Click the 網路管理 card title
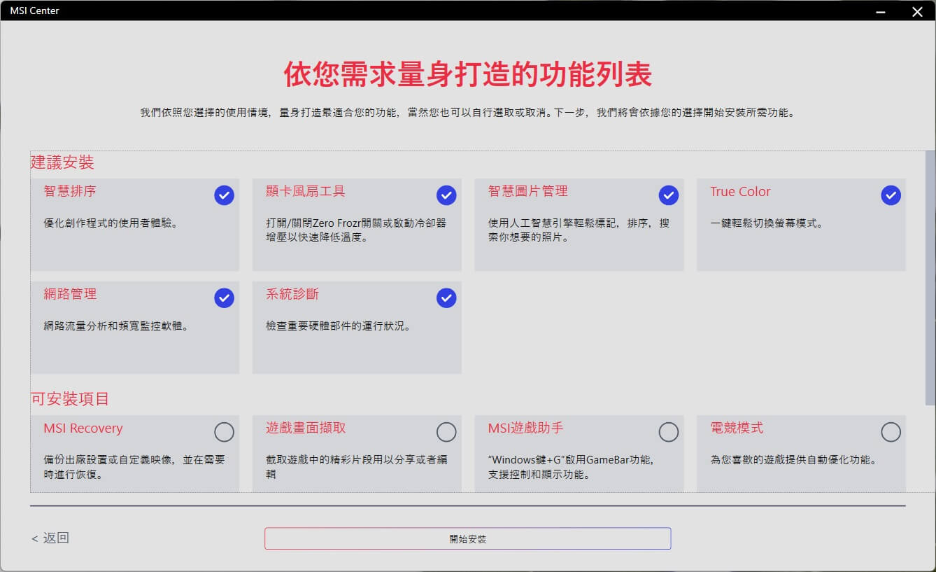 click(x=70, y=294)
